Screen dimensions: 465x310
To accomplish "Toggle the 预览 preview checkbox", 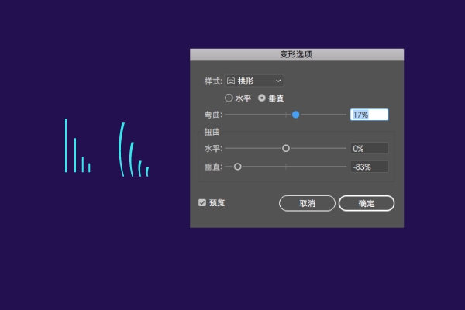I will pos(202,203).
